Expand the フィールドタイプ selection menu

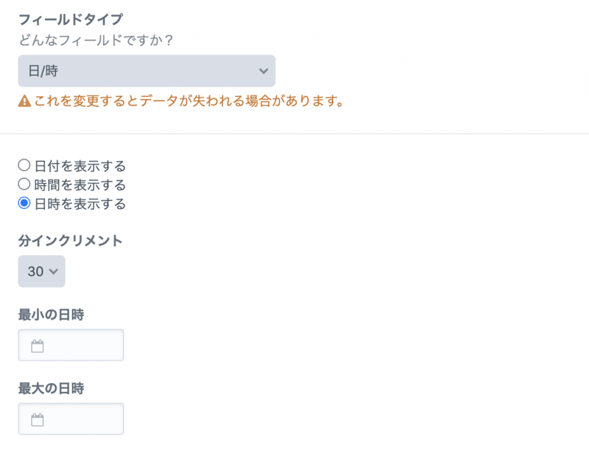click(x=147, y=71)
